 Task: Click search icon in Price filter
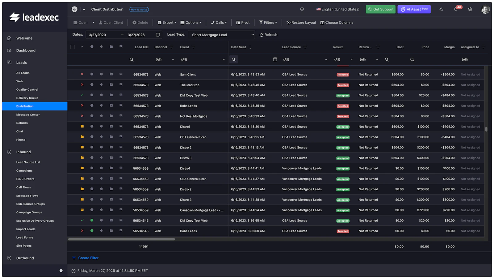pos(412,59)
